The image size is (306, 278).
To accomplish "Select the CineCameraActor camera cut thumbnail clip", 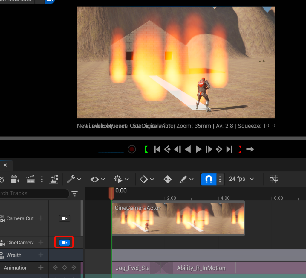I will pos(178,218).
